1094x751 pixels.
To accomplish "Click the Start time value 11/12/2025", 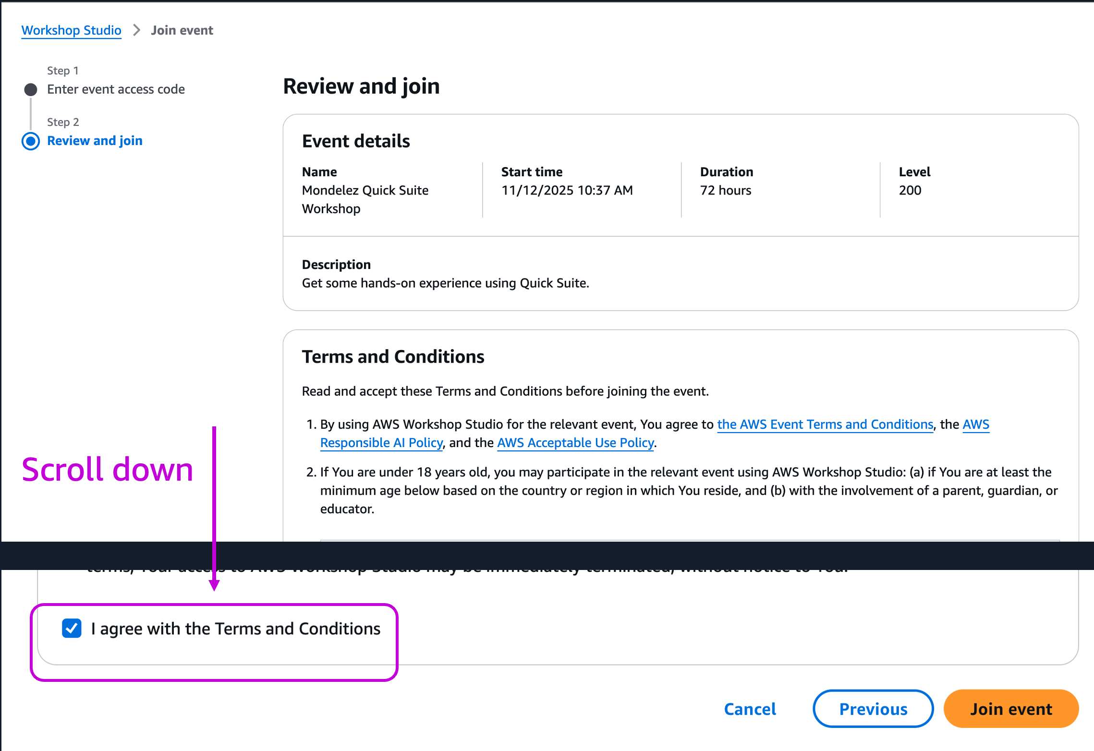I will [567, 190].
